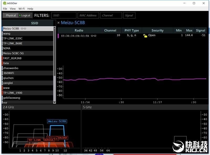Select the zhaowenbo network
Viewport: 210px width, 155px height.
28,68
